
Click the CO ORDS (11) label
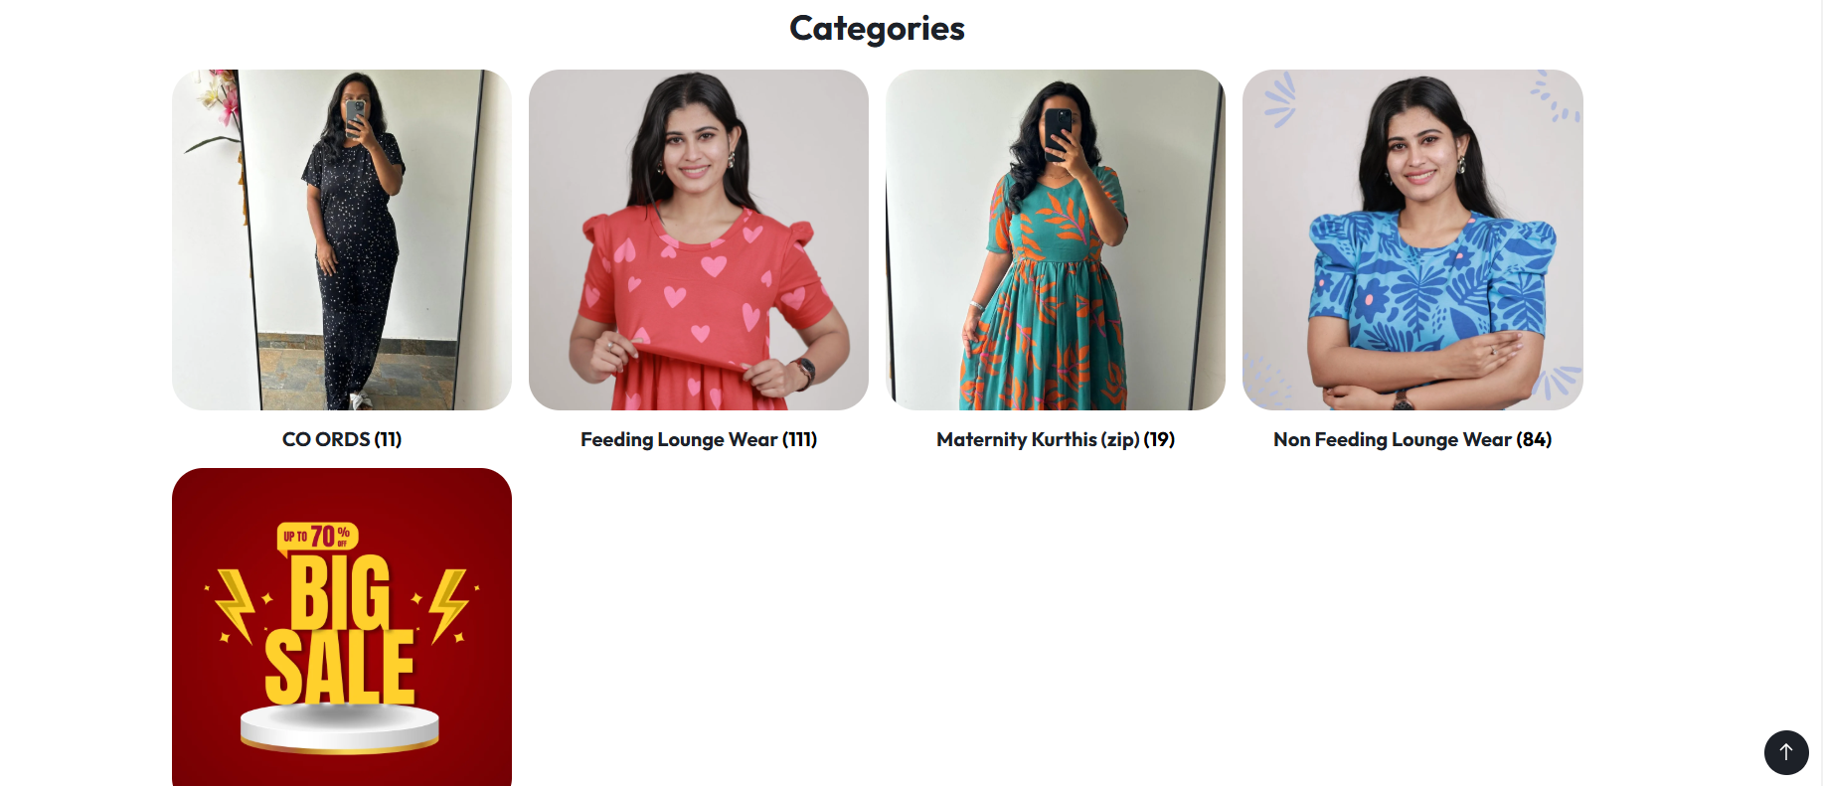(342, 439)
